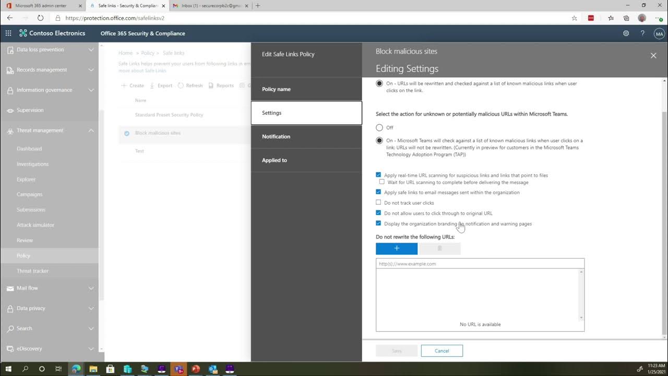Click the URL example input field

(x=480, y=264)
